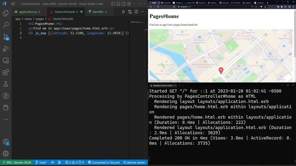
Task: Open the main* git branch picker
Action: [x=41, y=162]
